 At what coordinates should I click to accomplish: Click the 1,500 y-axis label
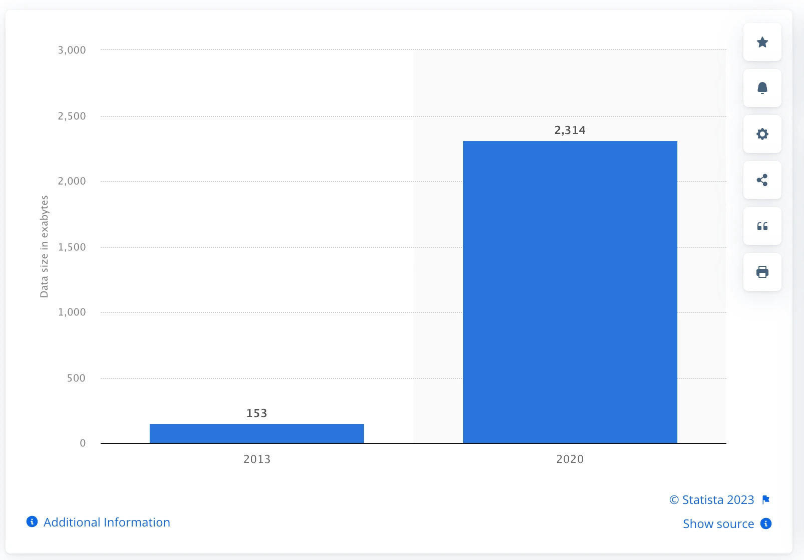72,247
